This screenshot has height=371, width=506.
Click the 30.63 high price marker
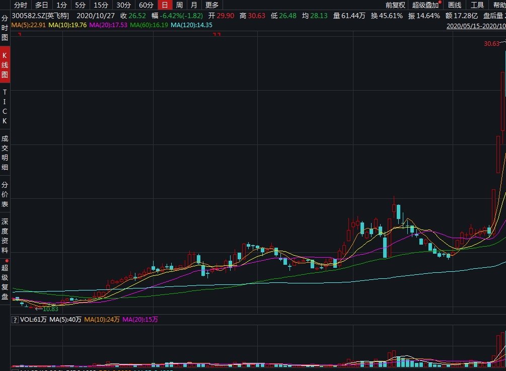(x=491, y=44)
